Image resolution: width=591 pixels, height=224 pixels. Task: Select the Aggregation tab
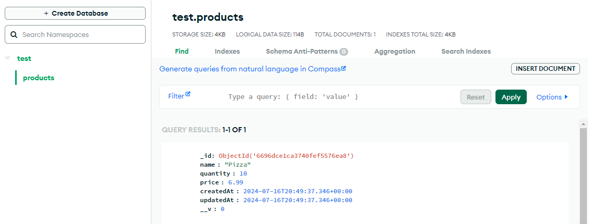395,52
